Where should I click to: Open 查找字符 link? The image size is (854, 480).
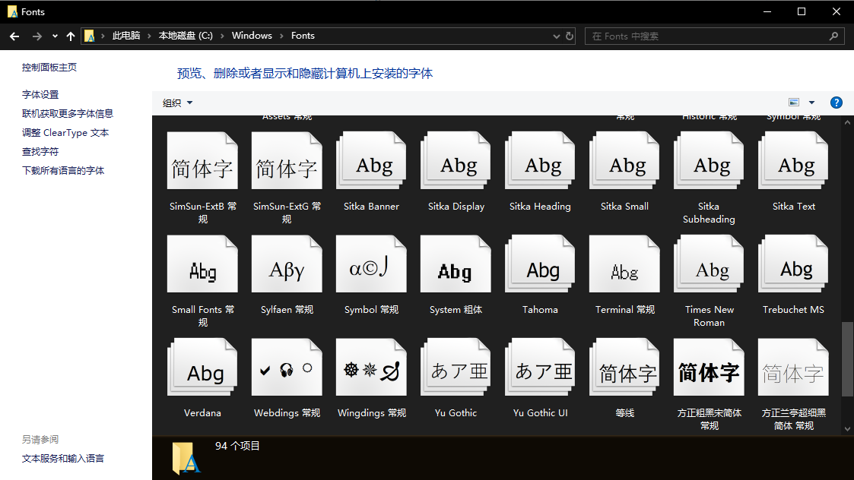40,152
